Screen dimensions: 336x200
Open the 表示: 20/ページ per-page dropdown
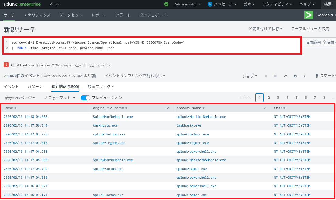tap(20, 98)
